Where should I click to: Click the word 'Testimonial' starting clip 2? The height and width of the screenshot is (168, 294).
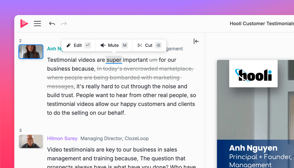tap(62, 60)
